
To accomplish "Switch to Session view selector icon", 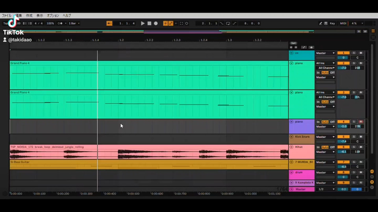I will 373,37.
